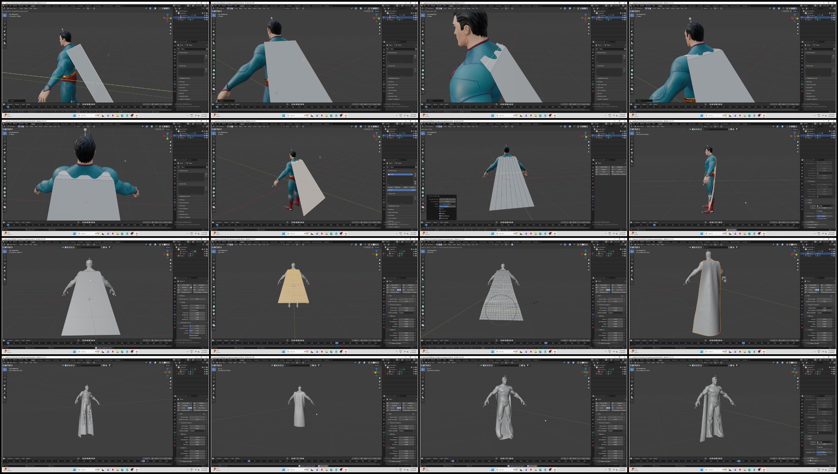838x474 pixels.
Task: Select Rotate tool in the Loop Cut frame
Action: point(423,145)
